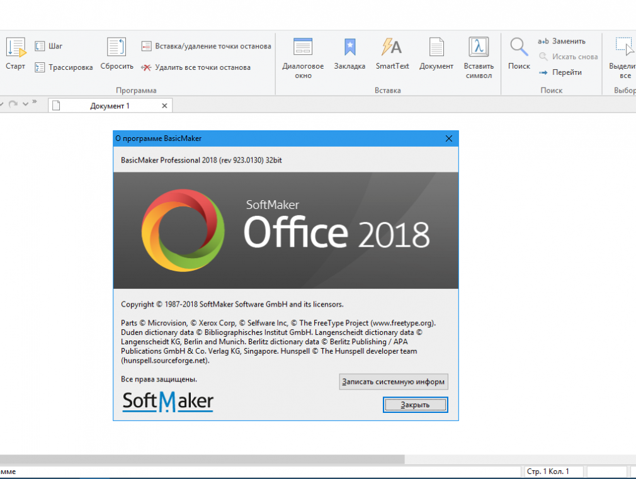636x479 pixels.
Task: Click the version text BasicMaker Professional 2018
Action: point(202,161)
